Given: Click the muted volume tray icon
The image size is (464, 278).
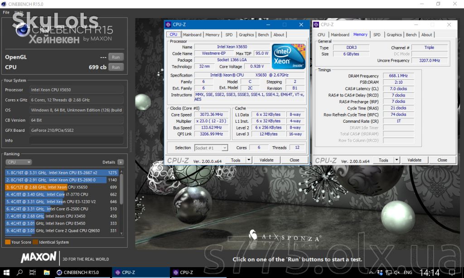Looking at the screenshot, I should click(397, 273).
